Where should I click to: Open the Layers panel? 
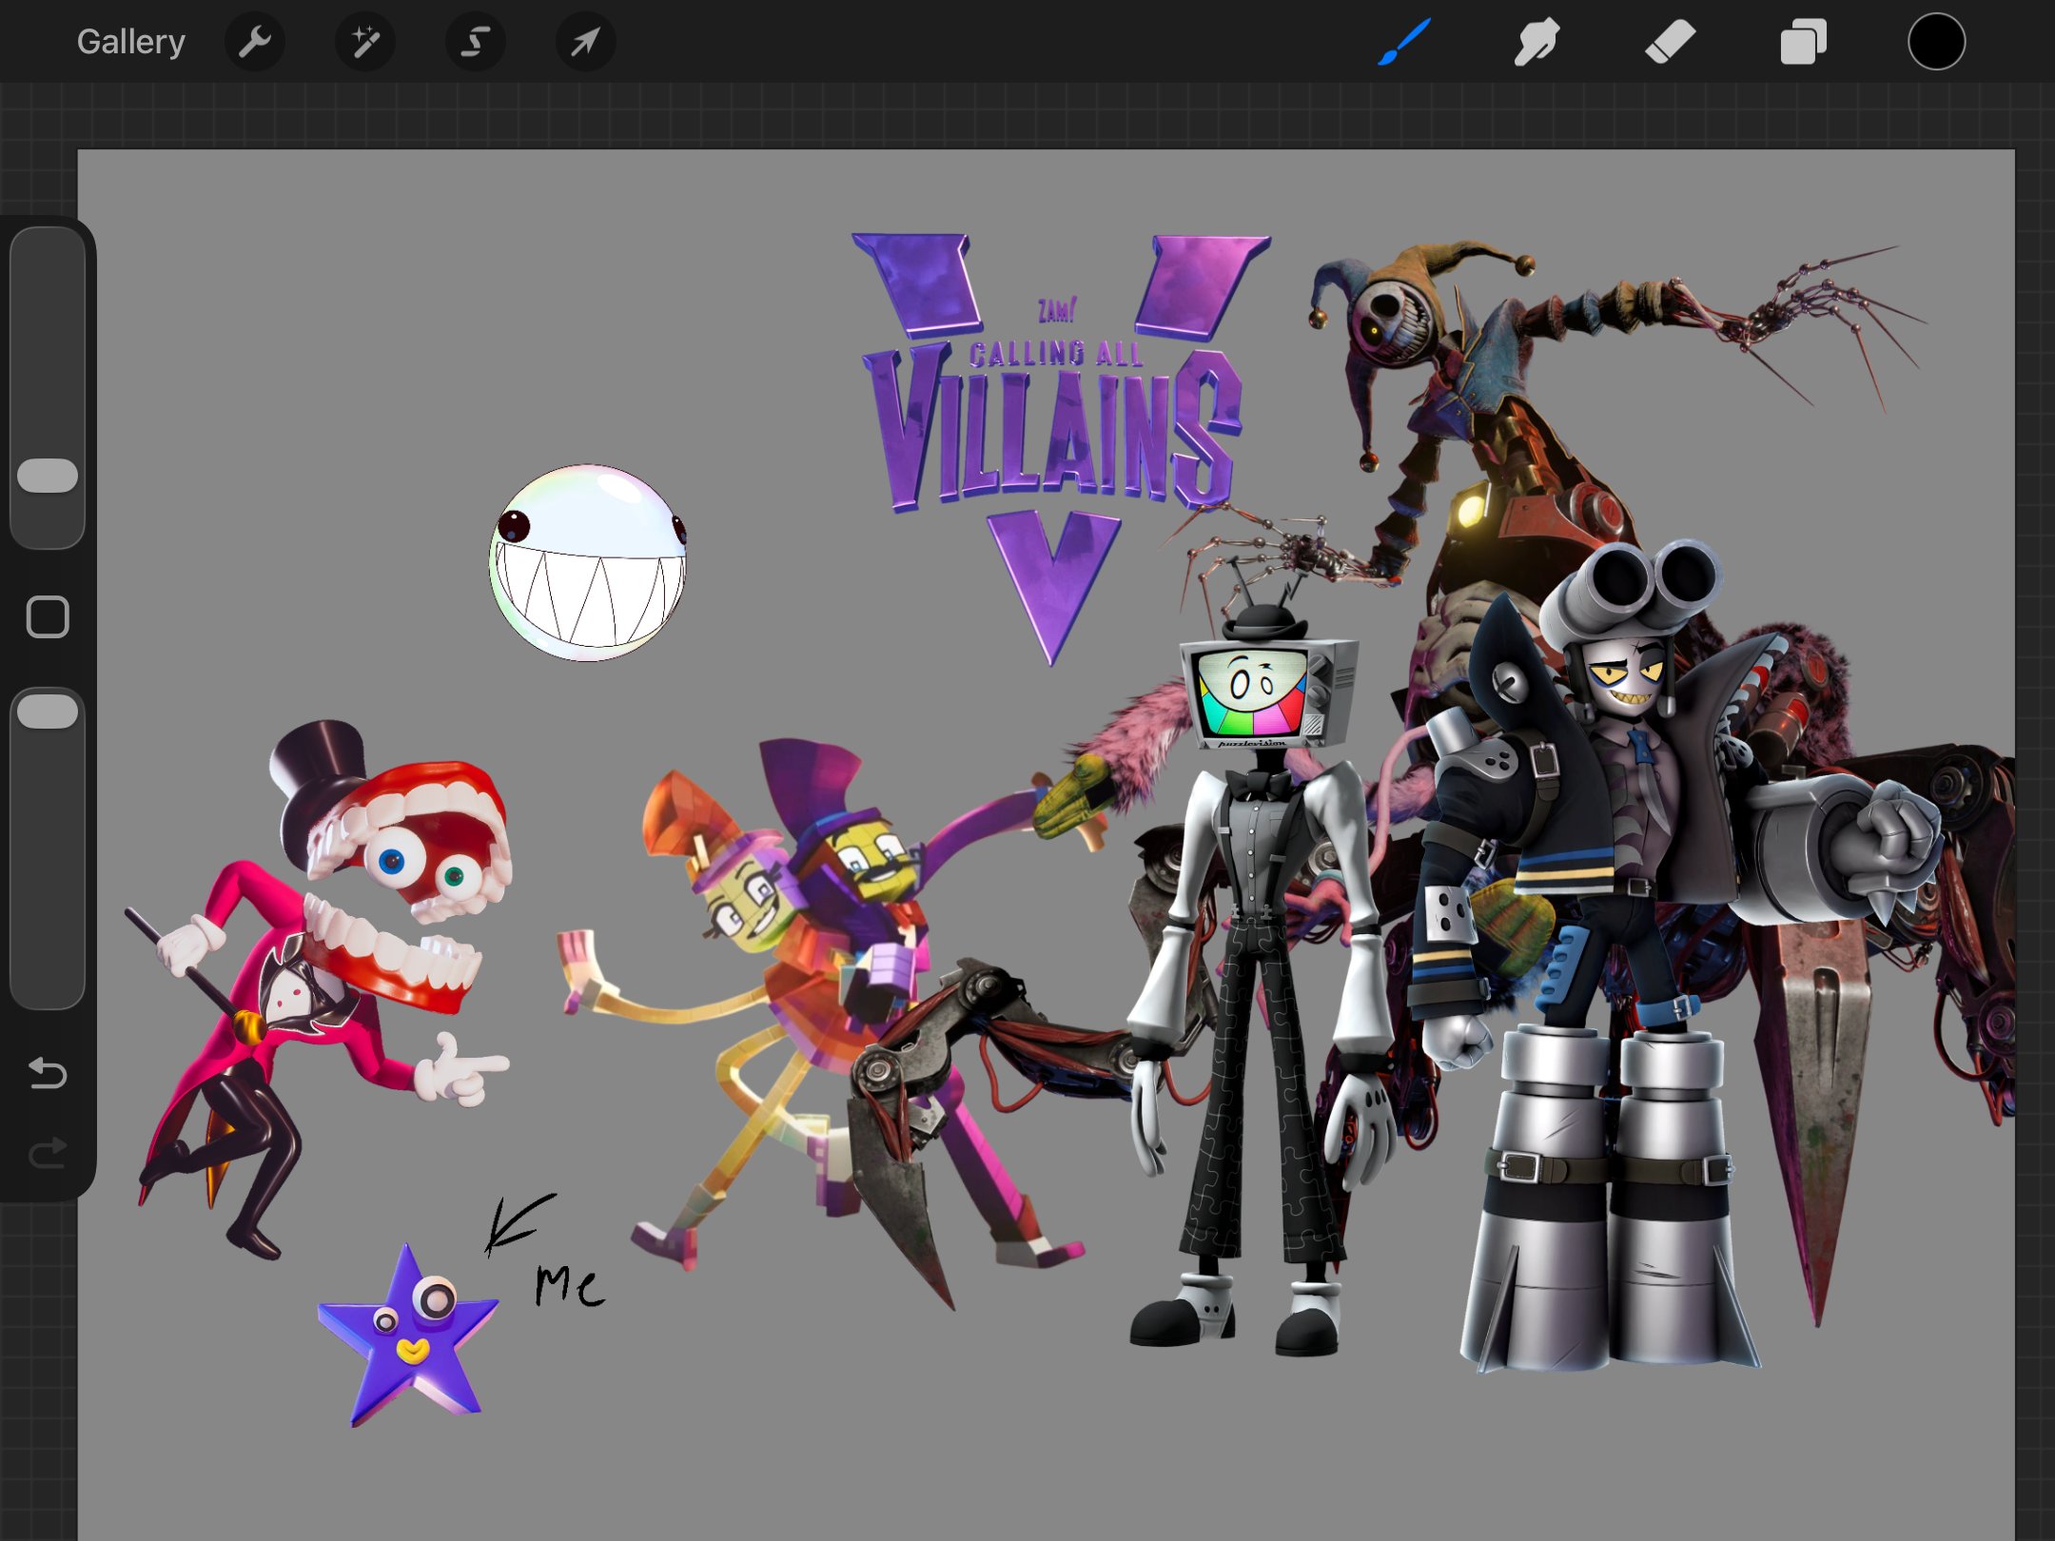point(1803,42)
